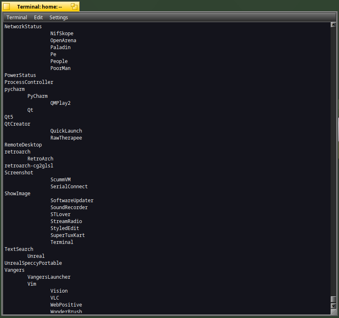Click the SuperTuxKart entry in output
339x318 pixels.
68,235
